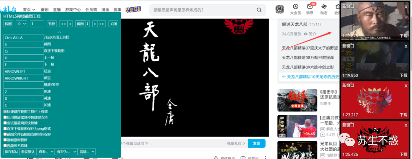Screen dimensions: 412x159
Task: Click double left arrow rewind button
Action: pos(63,24)
